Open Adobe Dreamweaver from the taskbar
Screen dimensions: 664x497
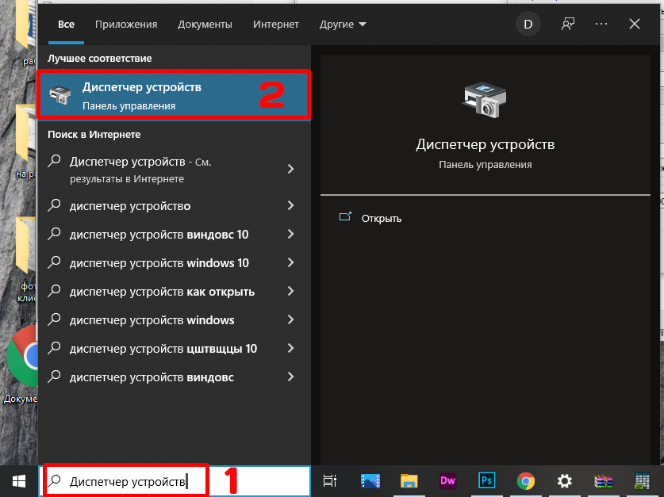448,480
